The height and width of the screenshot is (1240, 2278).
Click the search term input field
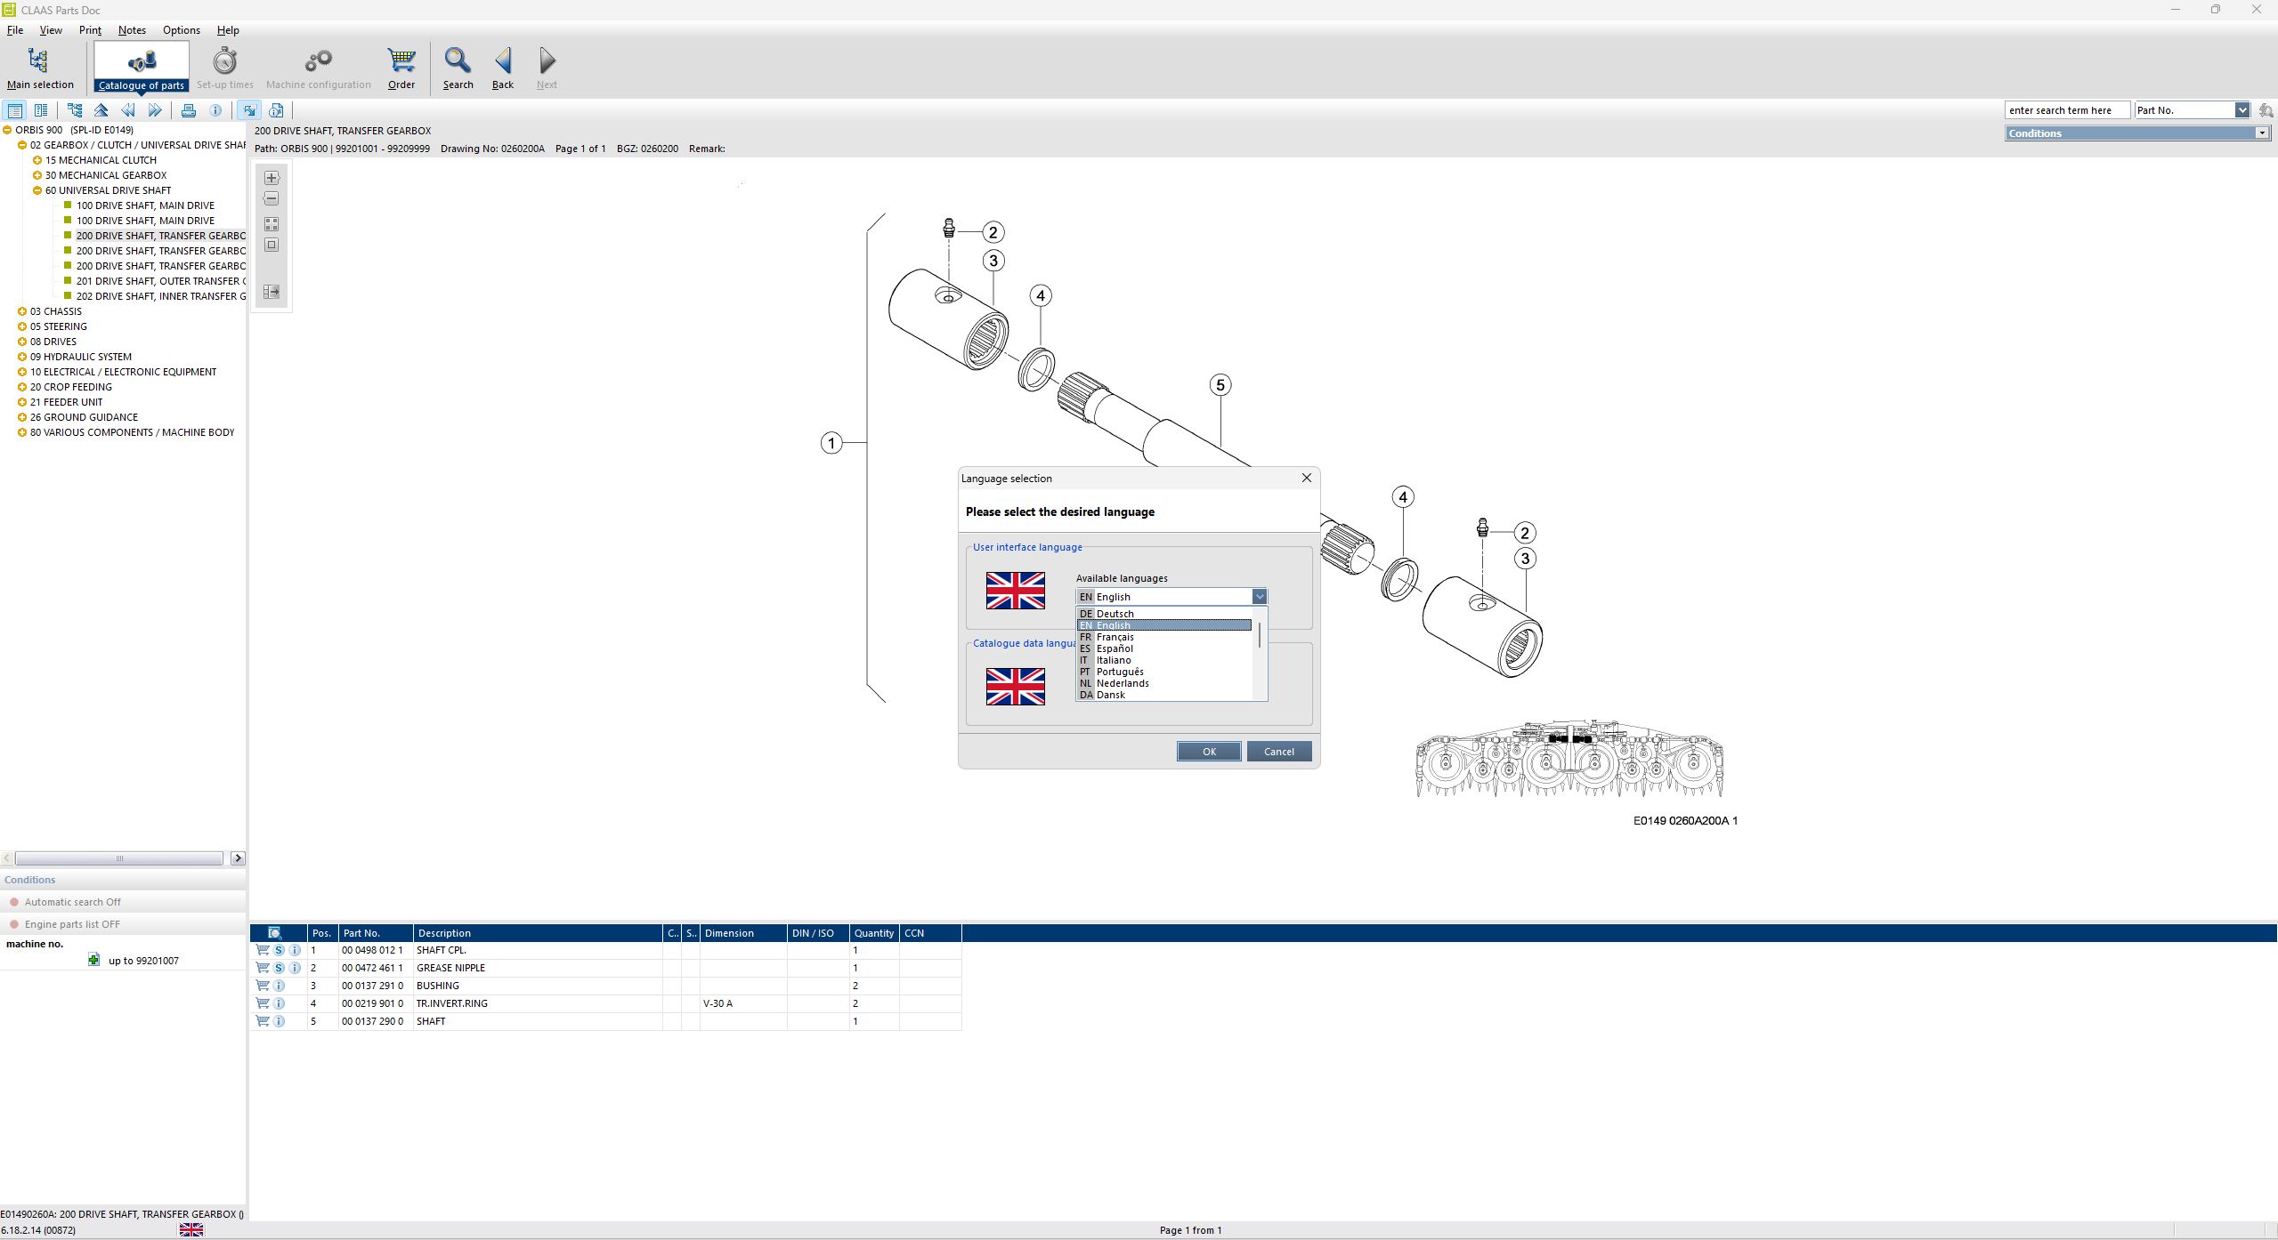(2065, 109)
